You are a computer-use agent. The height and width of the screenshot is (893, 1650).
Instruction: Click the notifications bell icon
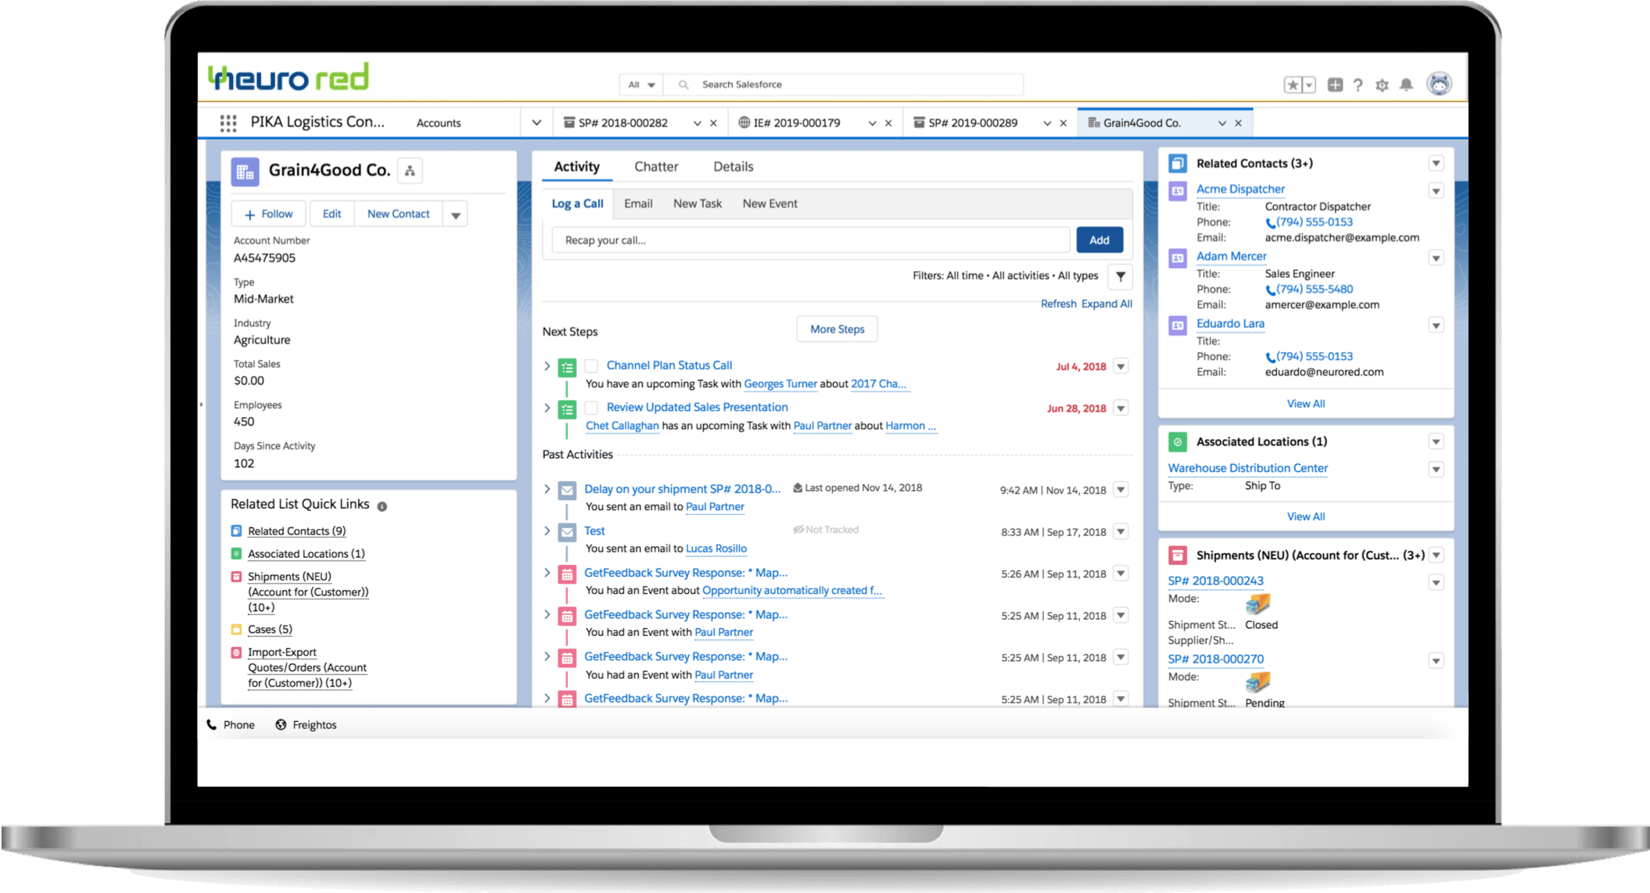click(x=1406, y=84)
